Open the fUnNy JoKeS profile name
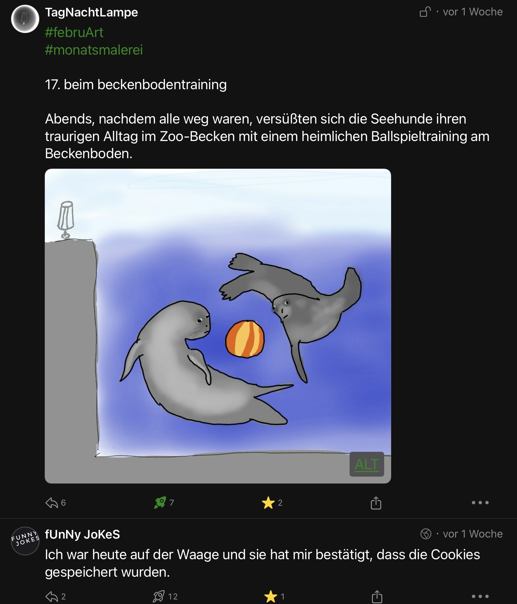517x604 pixels. 82,534
